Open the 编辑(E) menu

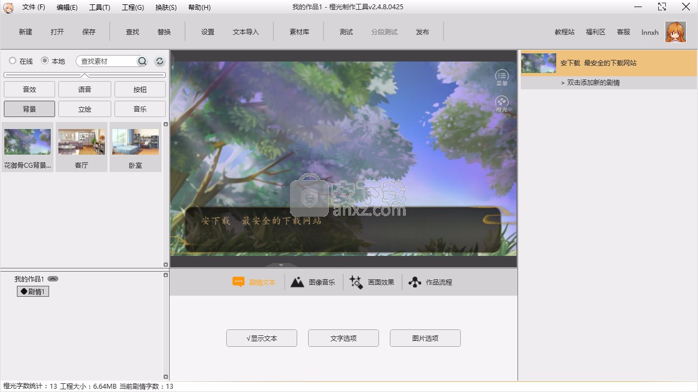click(x=67, y=8)
